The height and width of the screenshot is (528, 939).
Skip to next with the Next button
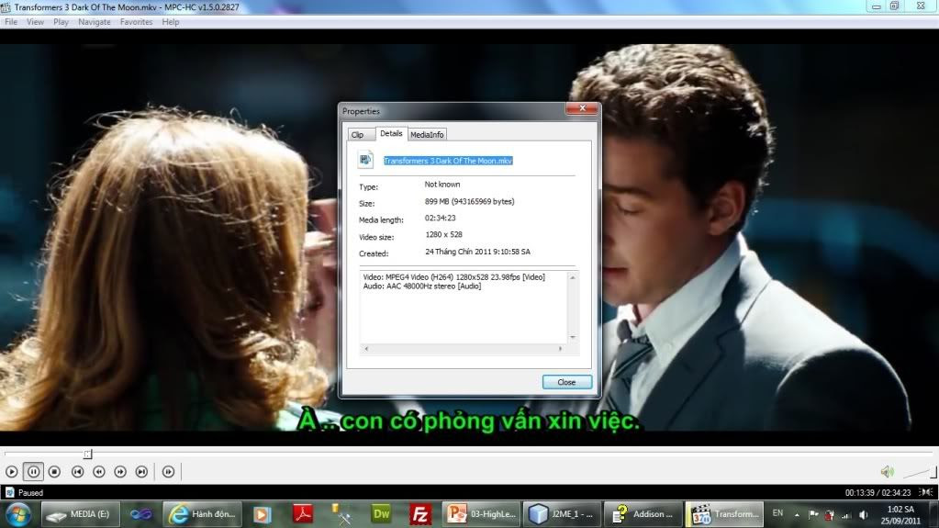[142, 472]
